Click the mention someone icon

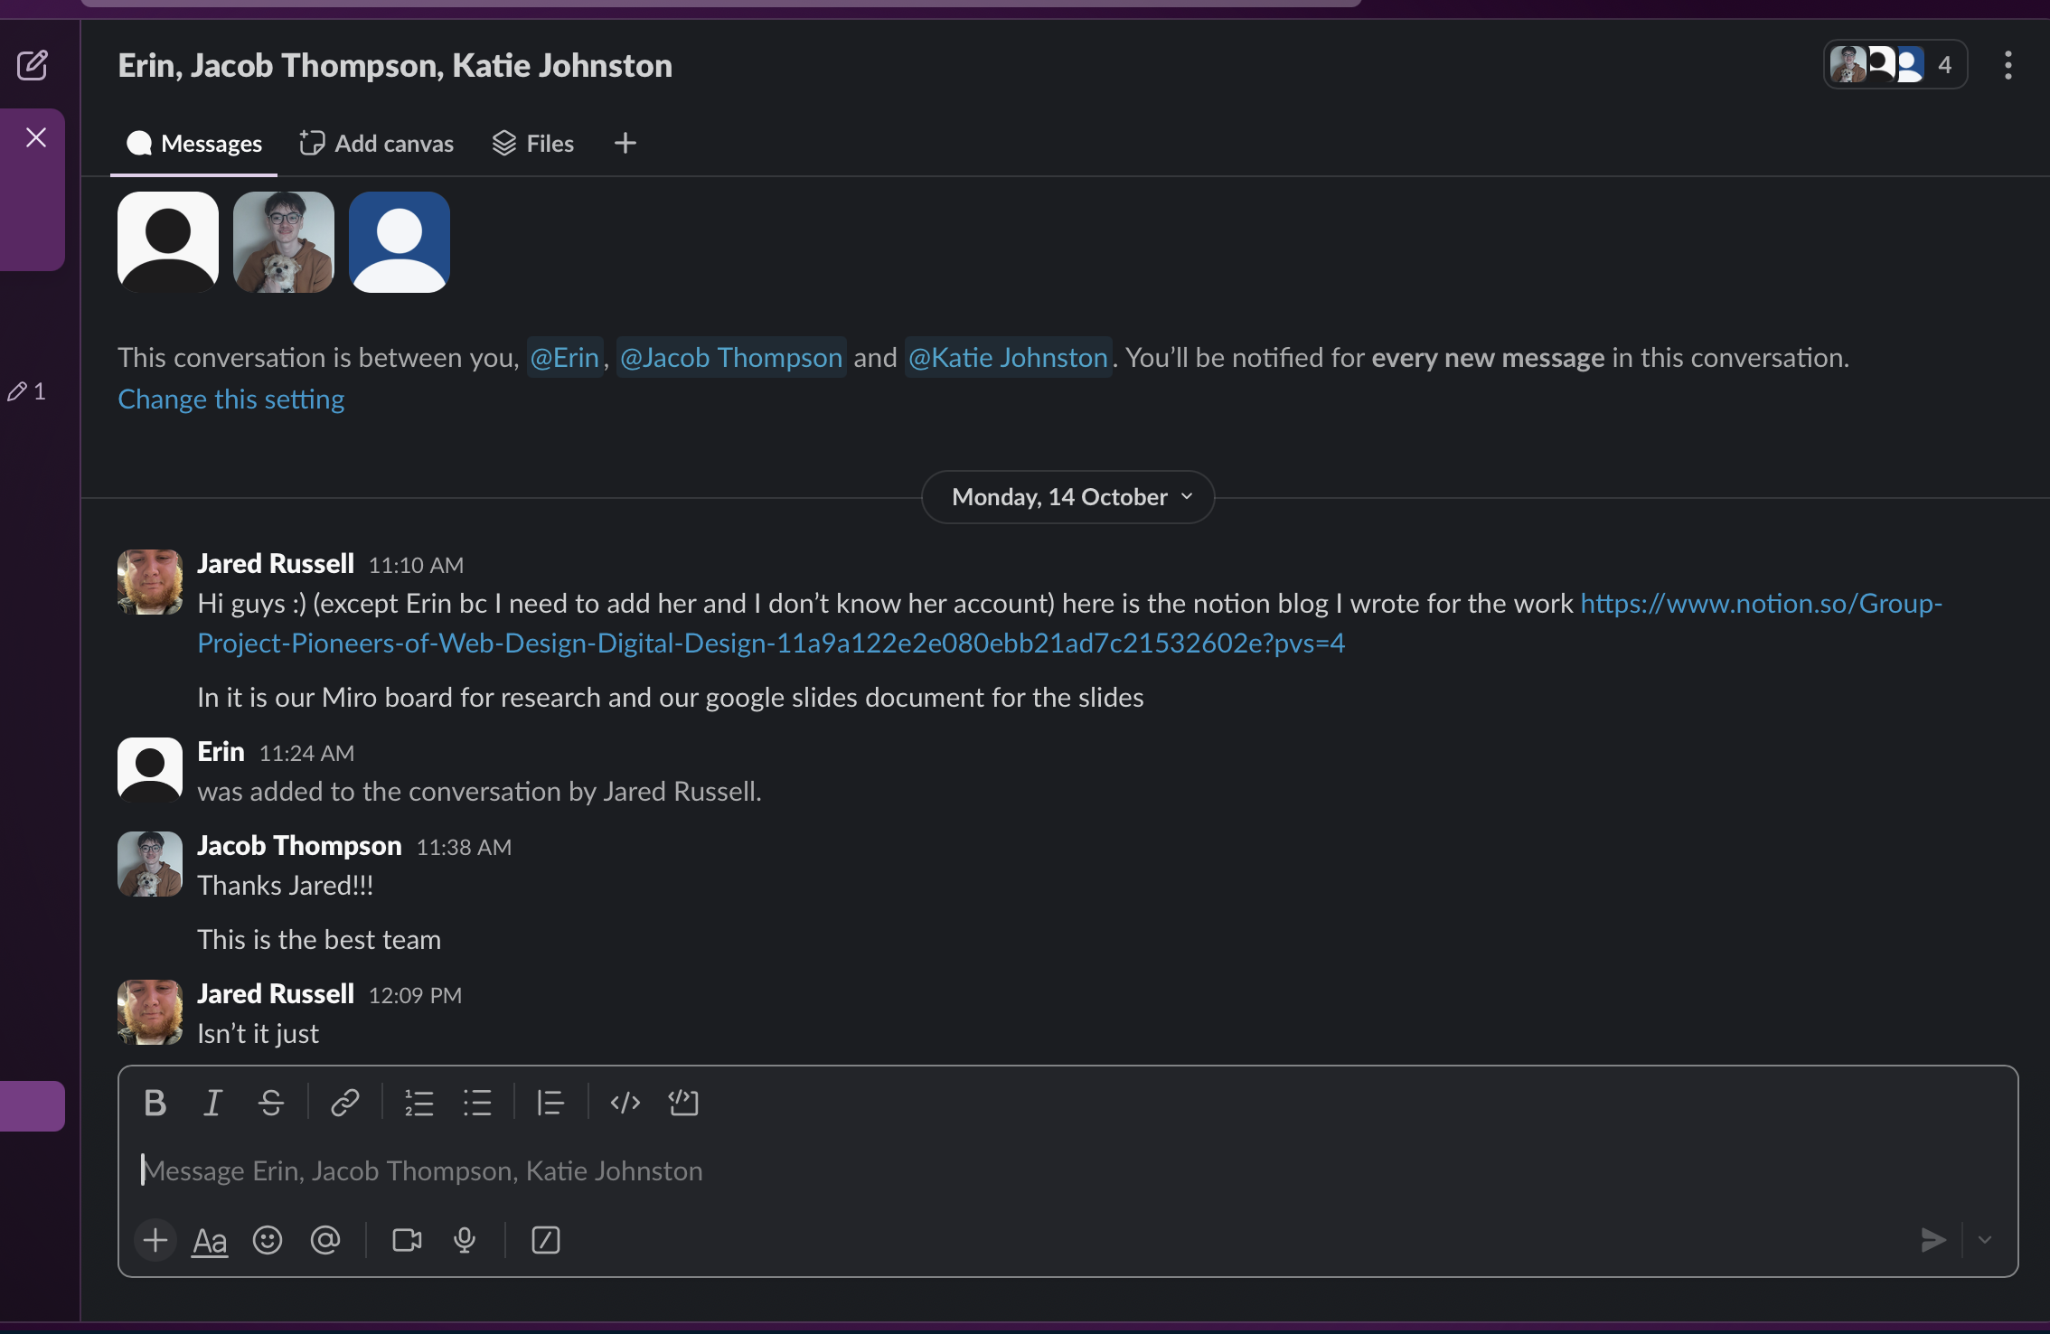point(324,1240)
